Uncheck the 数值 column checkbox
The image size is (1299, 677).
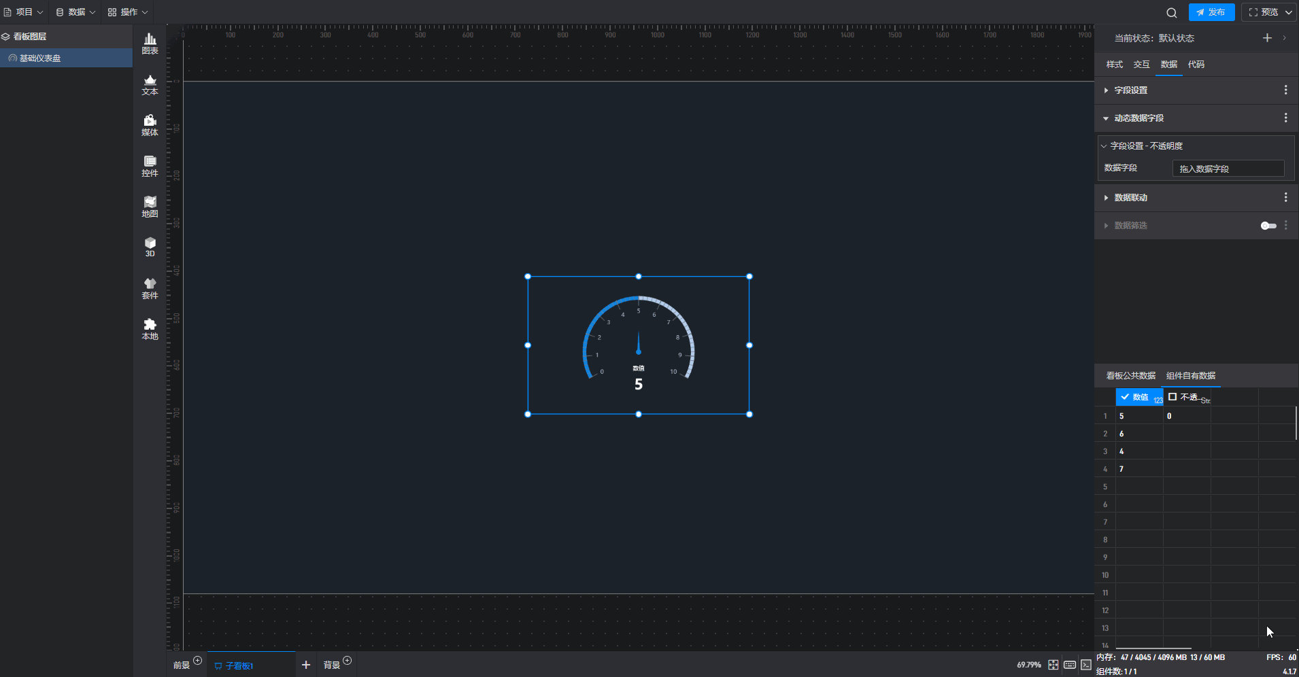[x=1125, y=397]
